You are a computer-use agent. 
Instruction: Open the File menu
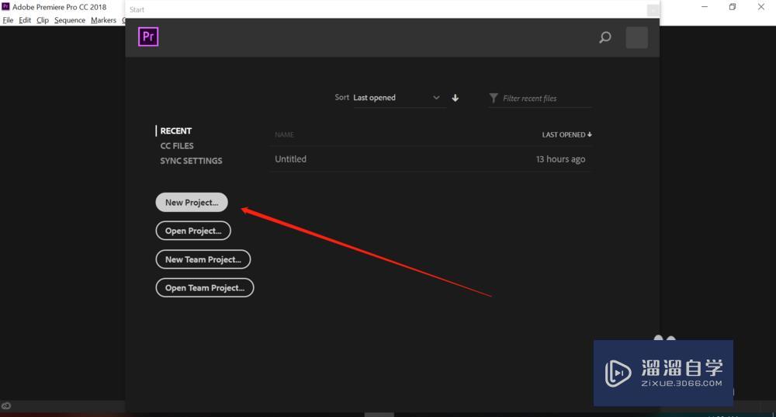[x=8, y=20]
